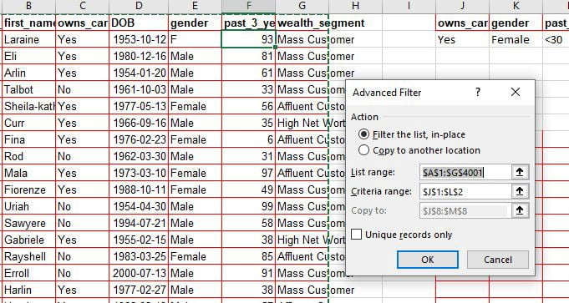Select the name cell Harlin
Screen dimensions: 569x303
click(x=28, y=290)
